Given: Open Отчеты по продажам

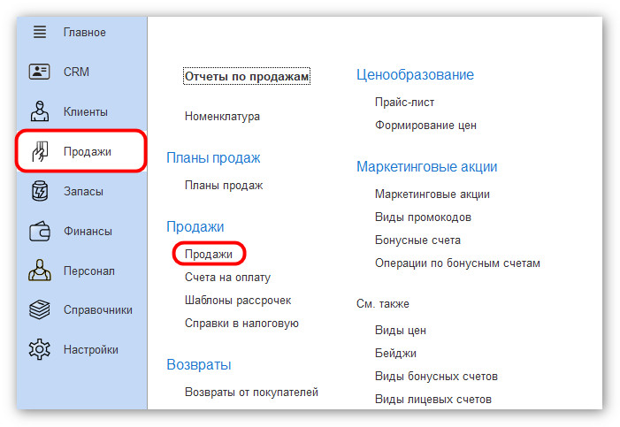Looking at the screenshot, I should (247, 76).
